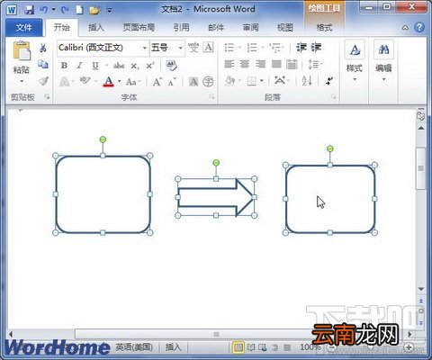Center align text

pyautogui.click(x=245, y=64)
